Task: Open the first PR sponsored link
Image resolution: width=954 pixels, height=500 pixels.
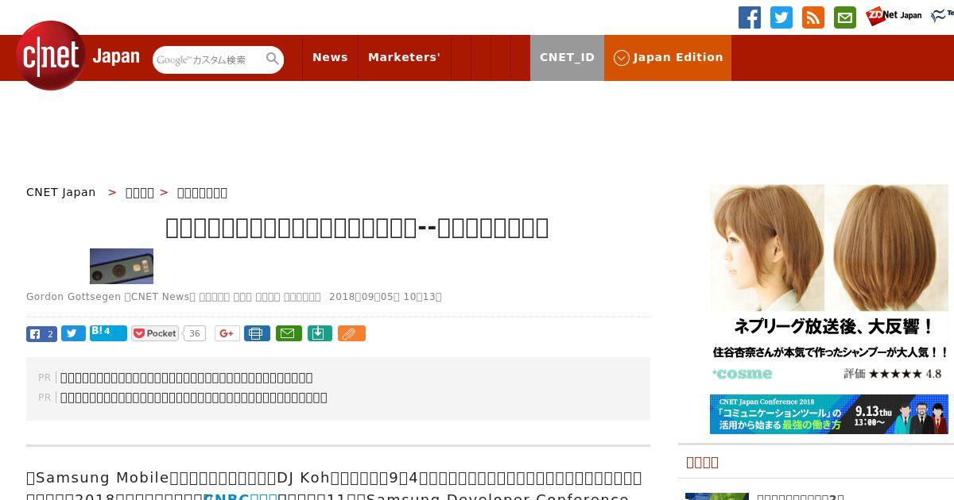Action: pyautogui.click(x=187, y=378)
